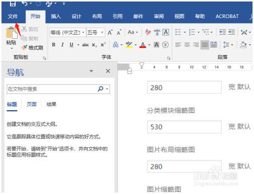Toggle the justify alignment icon

click(x=205, y=45)
